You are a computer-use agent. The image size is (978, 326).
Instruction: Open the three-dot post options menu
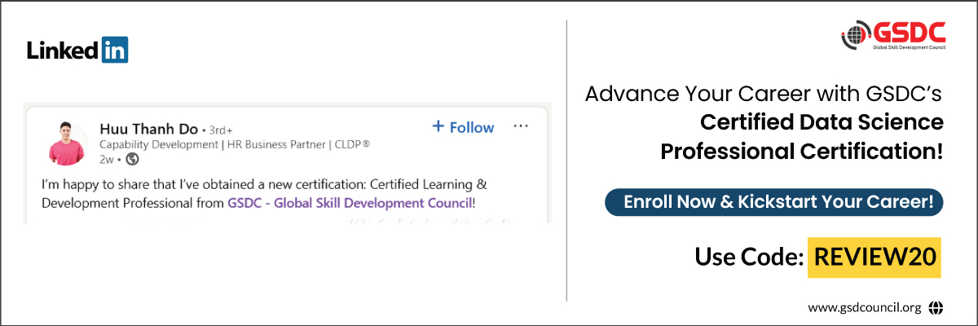click(522, 126)
